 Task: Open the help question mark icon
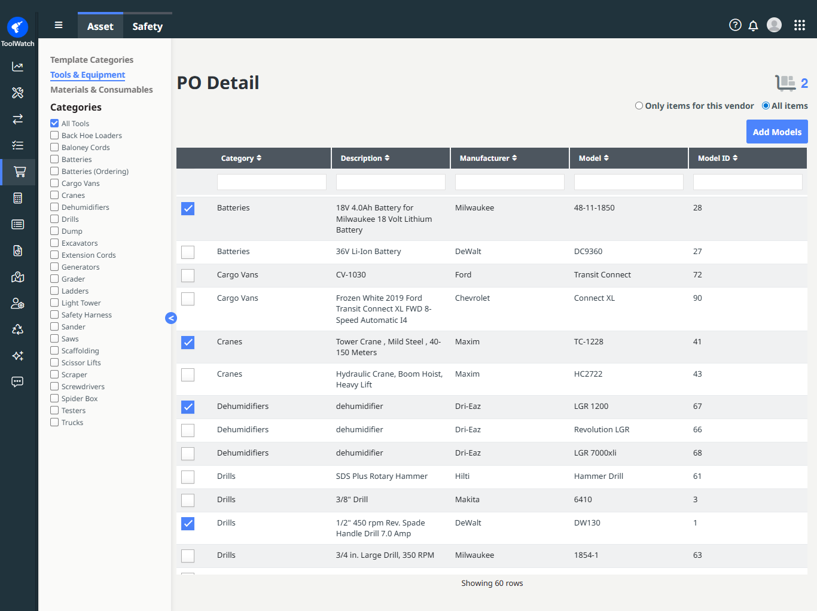point(735,25)
